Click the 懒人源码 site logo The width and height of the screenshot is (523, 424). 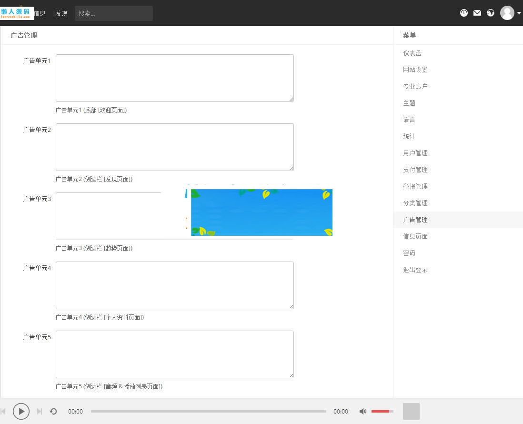(17, 13)
